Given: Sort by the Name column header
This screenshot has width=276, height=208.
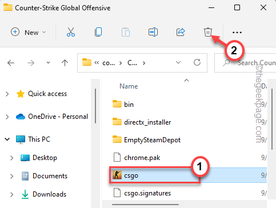Looking at the screenshot, I should (129, 86).
